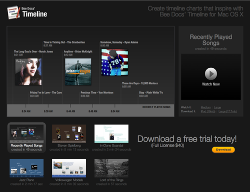This screenshot has width=250, height=192.
Task: Click the 'Download a free trial today!' heading
Action: click(x=187, y=139)
